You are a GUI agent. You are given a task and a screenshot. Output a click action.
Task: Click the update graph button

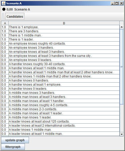15,140
